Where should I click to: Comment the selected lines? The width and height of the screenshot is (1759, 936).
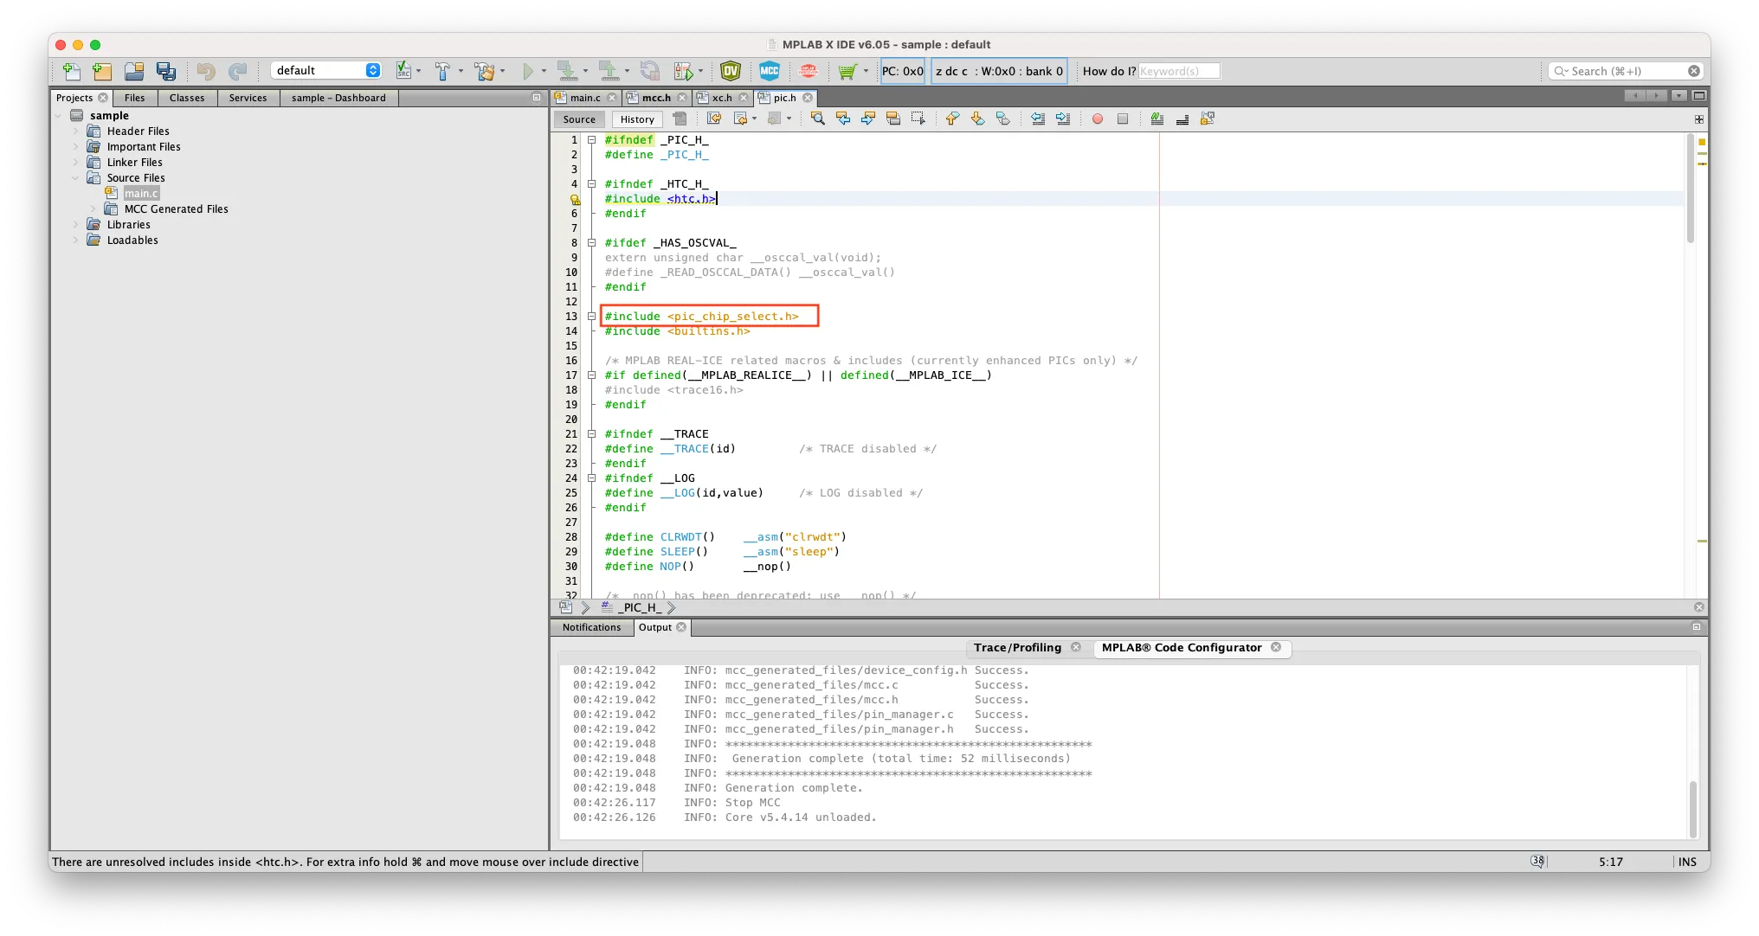1157,119
